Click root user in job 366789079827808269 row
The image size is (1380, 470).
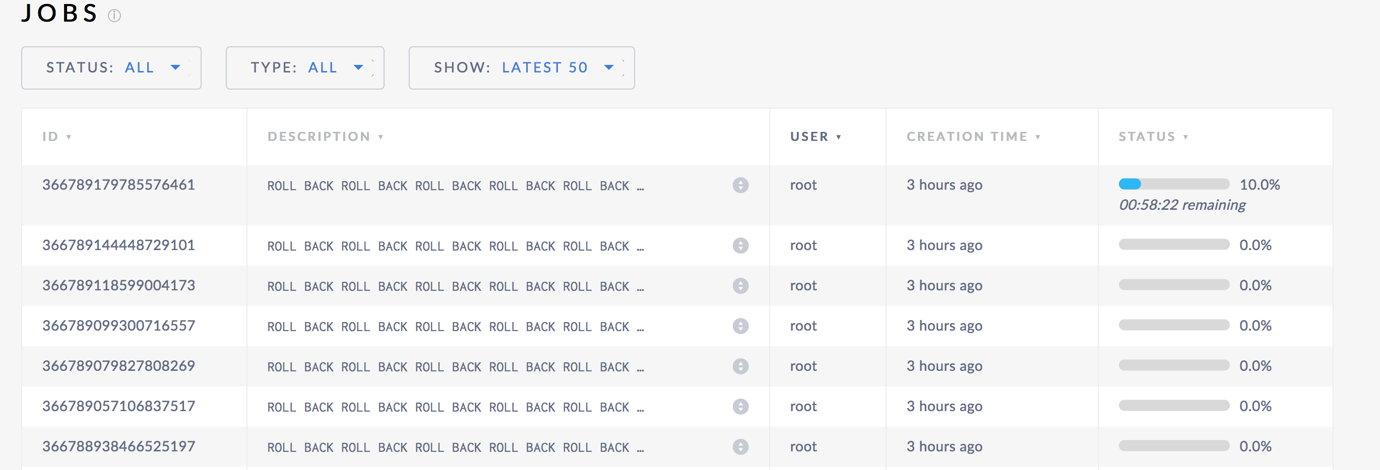point(803,367)
